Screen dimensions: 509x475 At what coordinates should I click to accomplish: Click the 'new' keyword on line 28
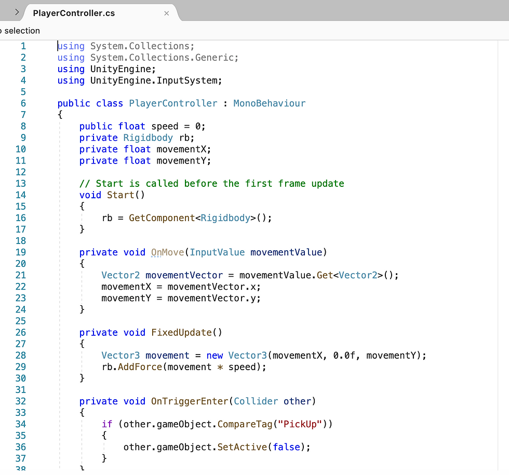coord(215,356)
